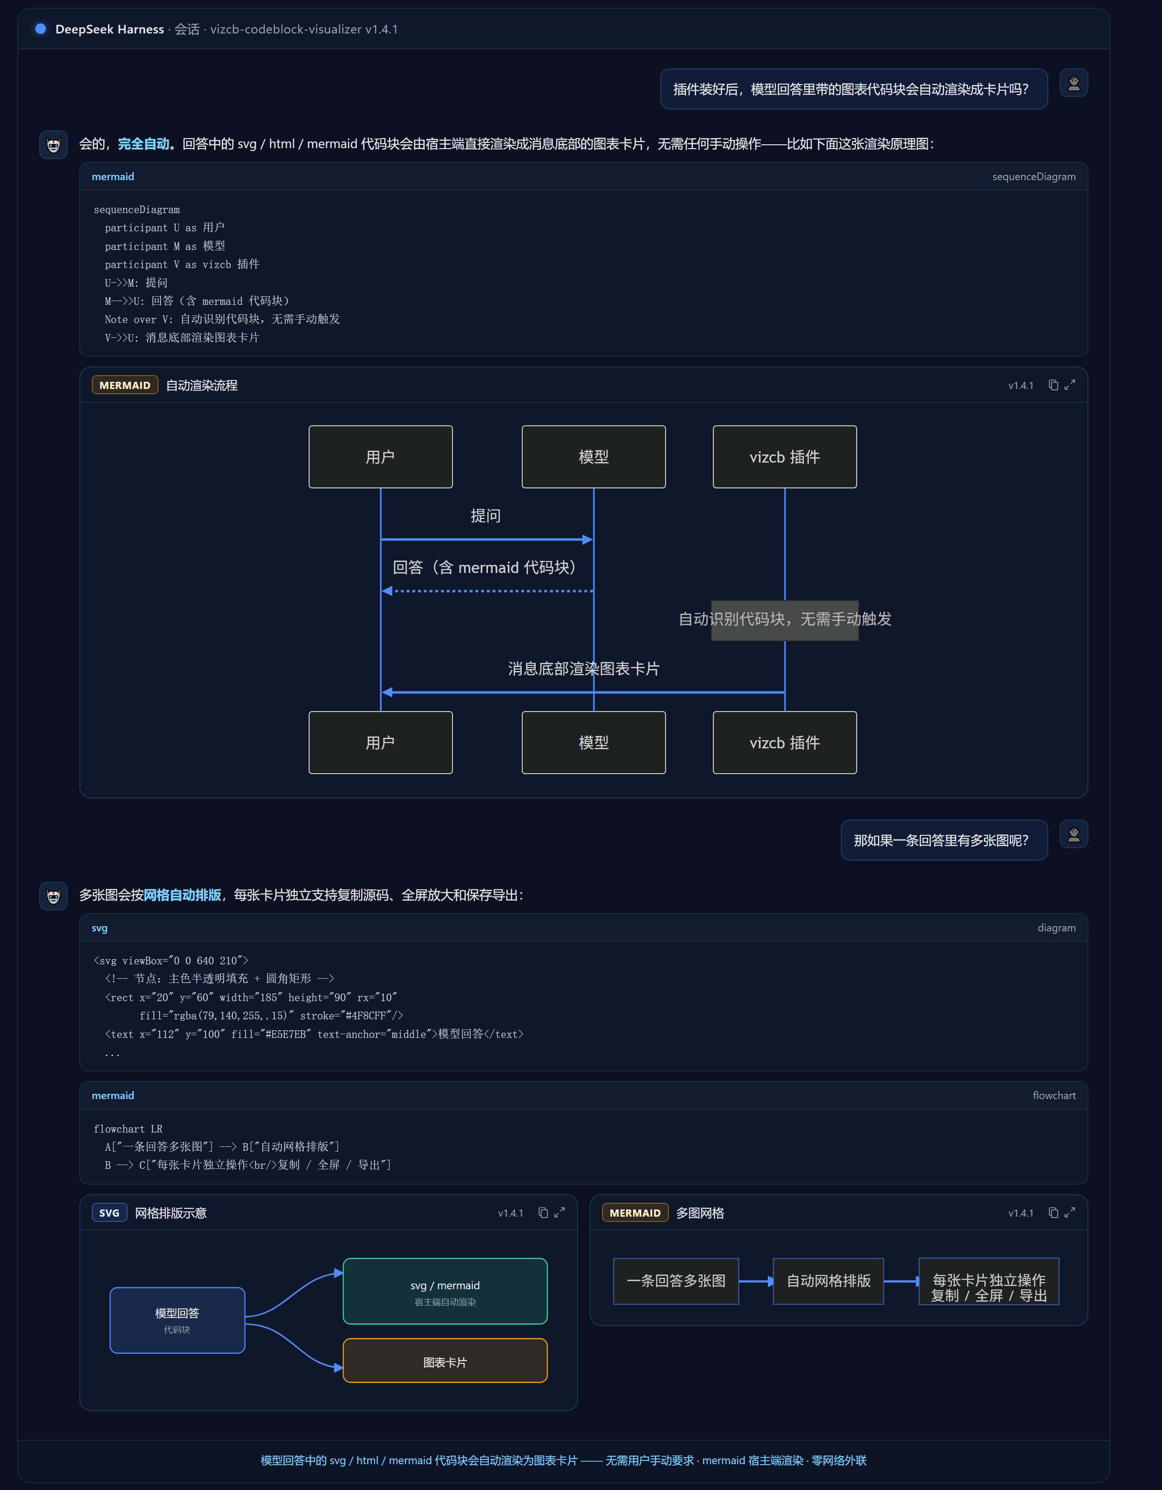Image resolution: width=1162 pixels, height=1490 pixels.
Task: Expand 多图网格 card to fullscreen
Action: 1070,1212
